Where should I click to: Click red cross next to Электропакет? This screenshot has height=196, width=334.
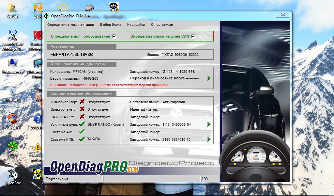tap(82, 109)
